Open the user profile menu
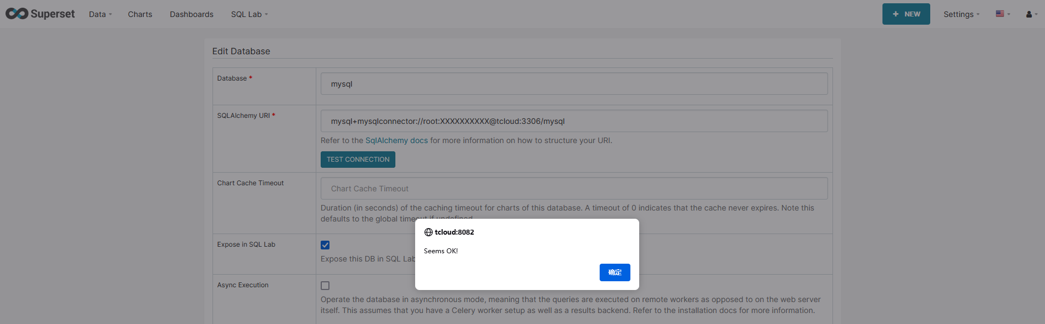This screenshot has width=1045, height=324. click(1032, 14)
